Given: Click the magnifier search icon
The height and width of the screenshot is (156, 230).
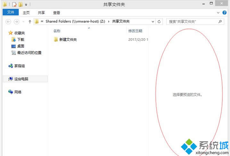Looking at the screenshot, I should tap(220, 22).
